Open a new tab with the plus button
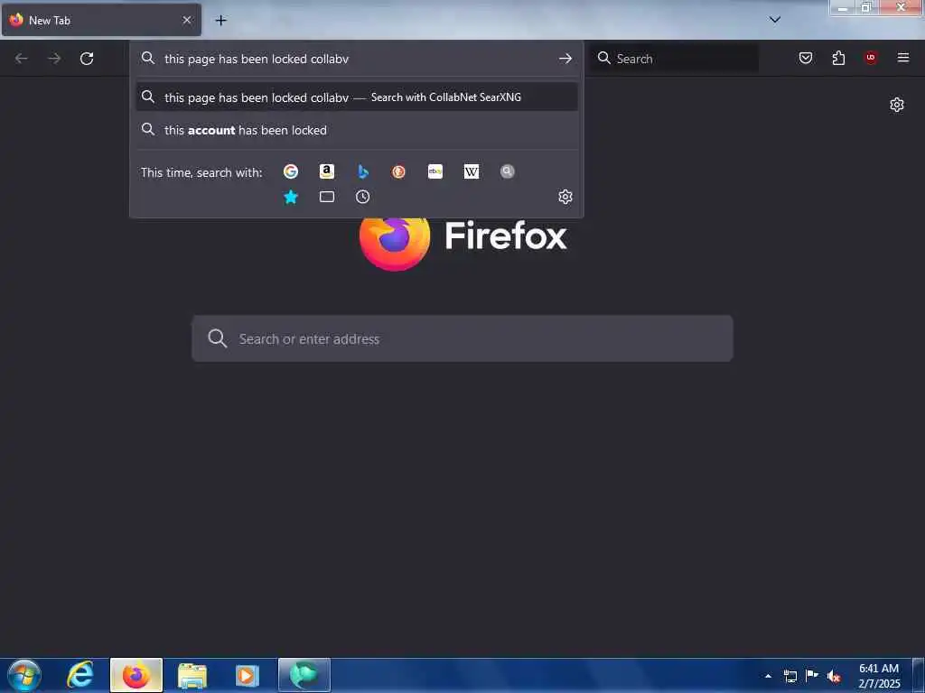 pos(220,20)
